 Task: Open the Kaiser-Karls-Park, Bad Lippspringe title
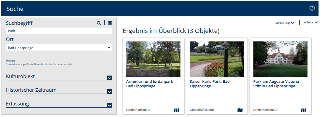210,84
